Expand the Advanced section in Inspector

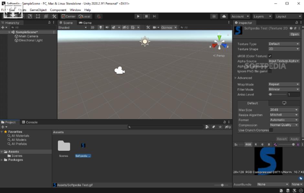236,78
